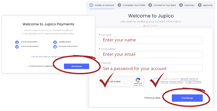Tick the agree to Jupico's terms checkbox
The height and width of the screenshot is (111, 217).
(156, 80)
